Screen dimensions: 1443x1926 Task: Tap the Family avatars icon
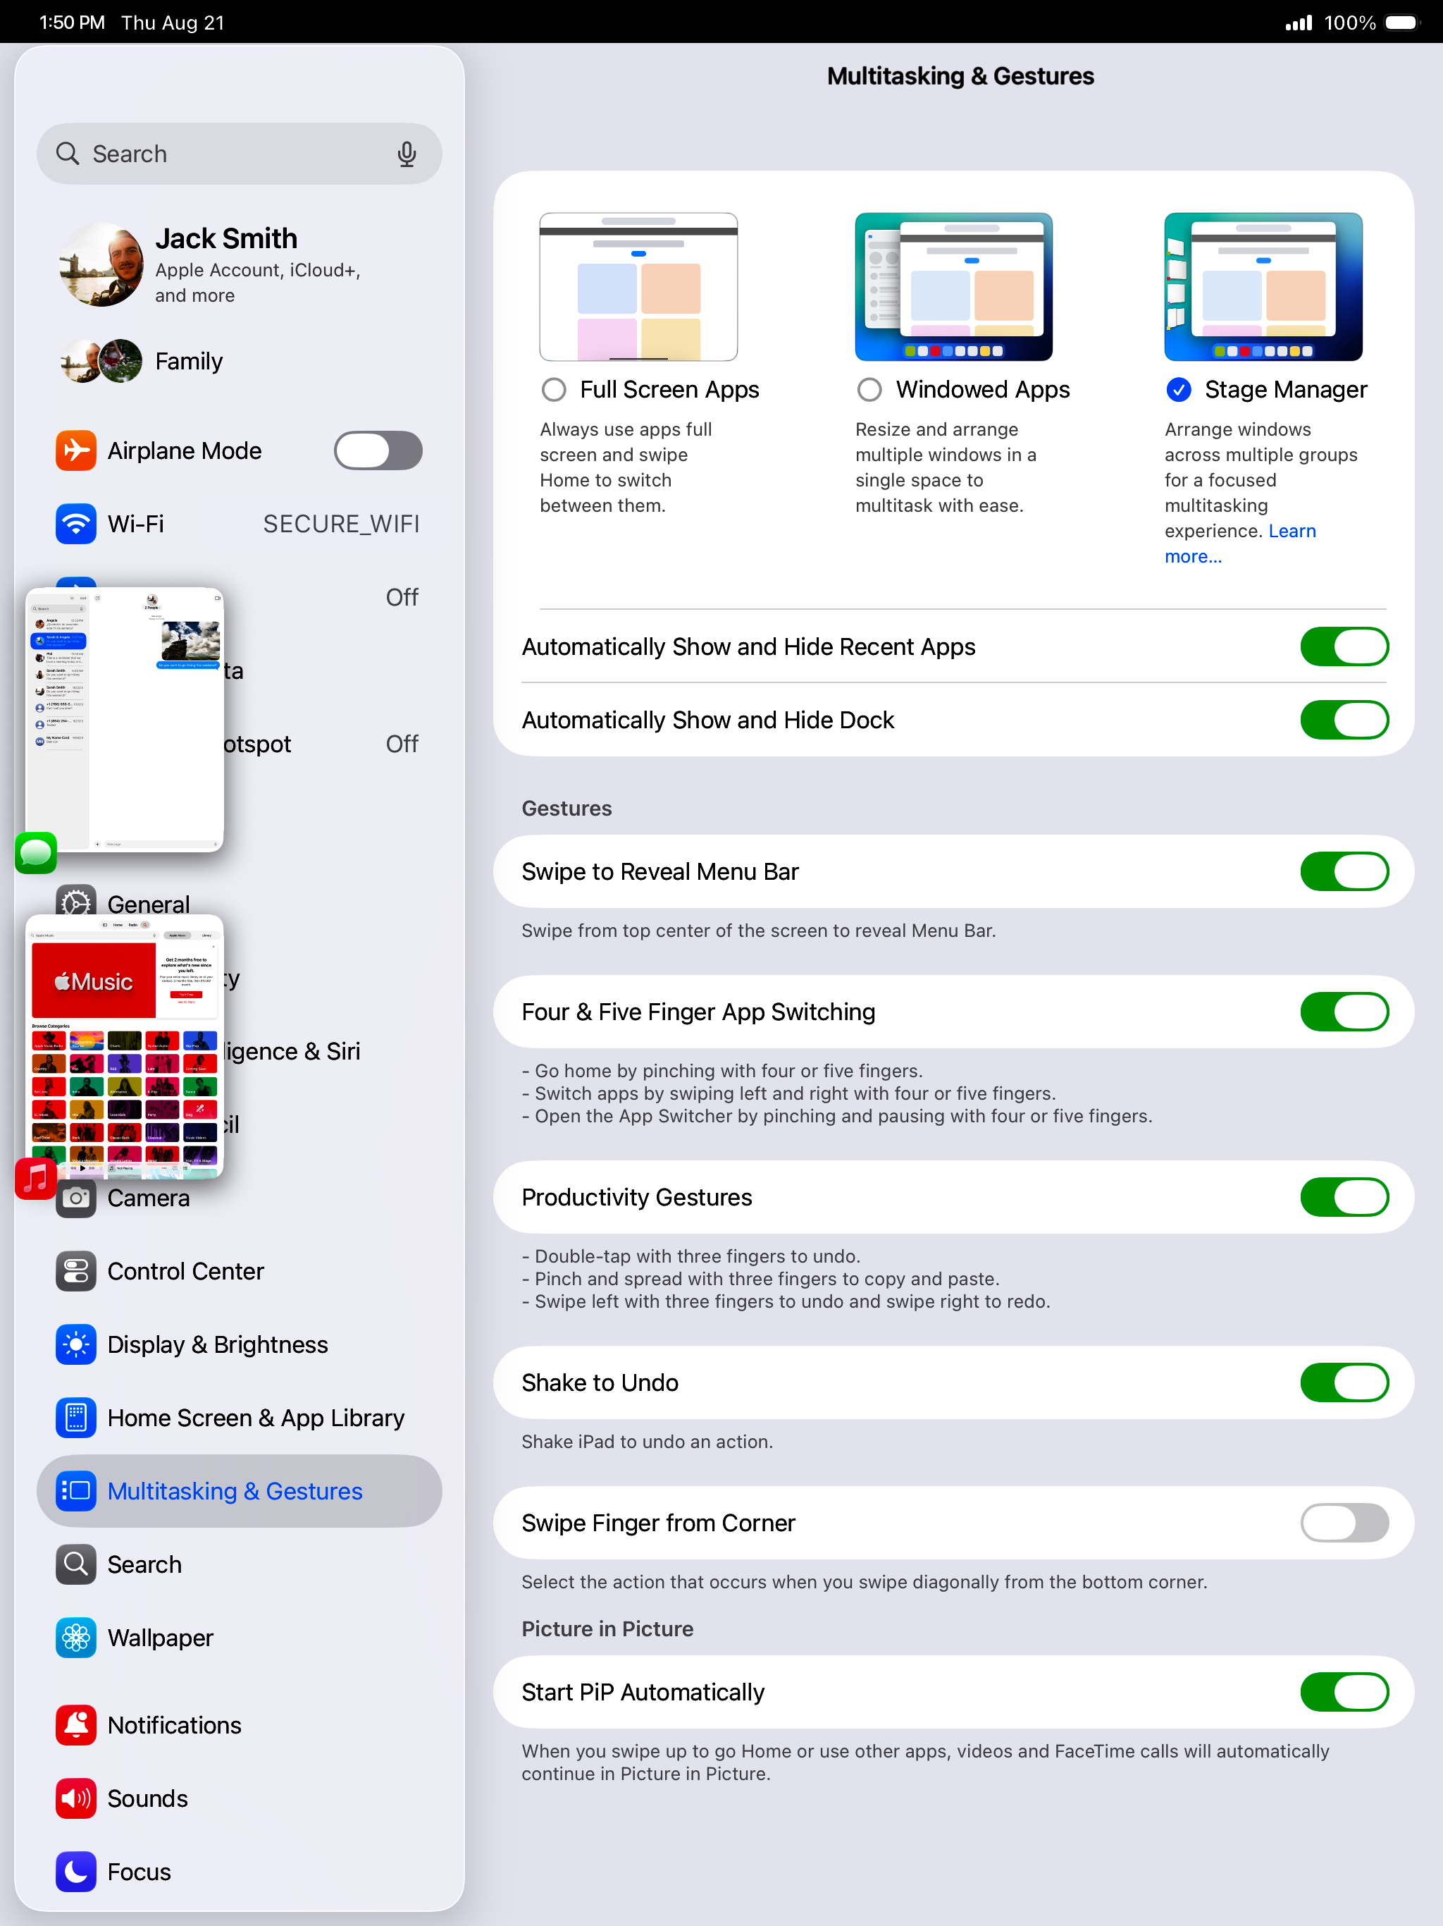pos(101,362)
